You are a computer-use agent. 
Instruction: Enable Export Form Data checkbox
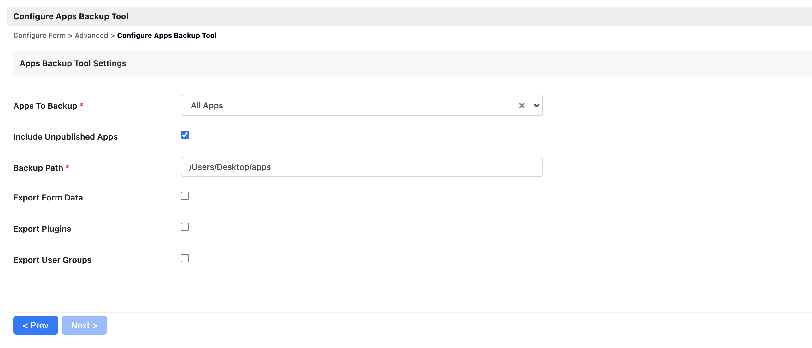tap(185, 196)
